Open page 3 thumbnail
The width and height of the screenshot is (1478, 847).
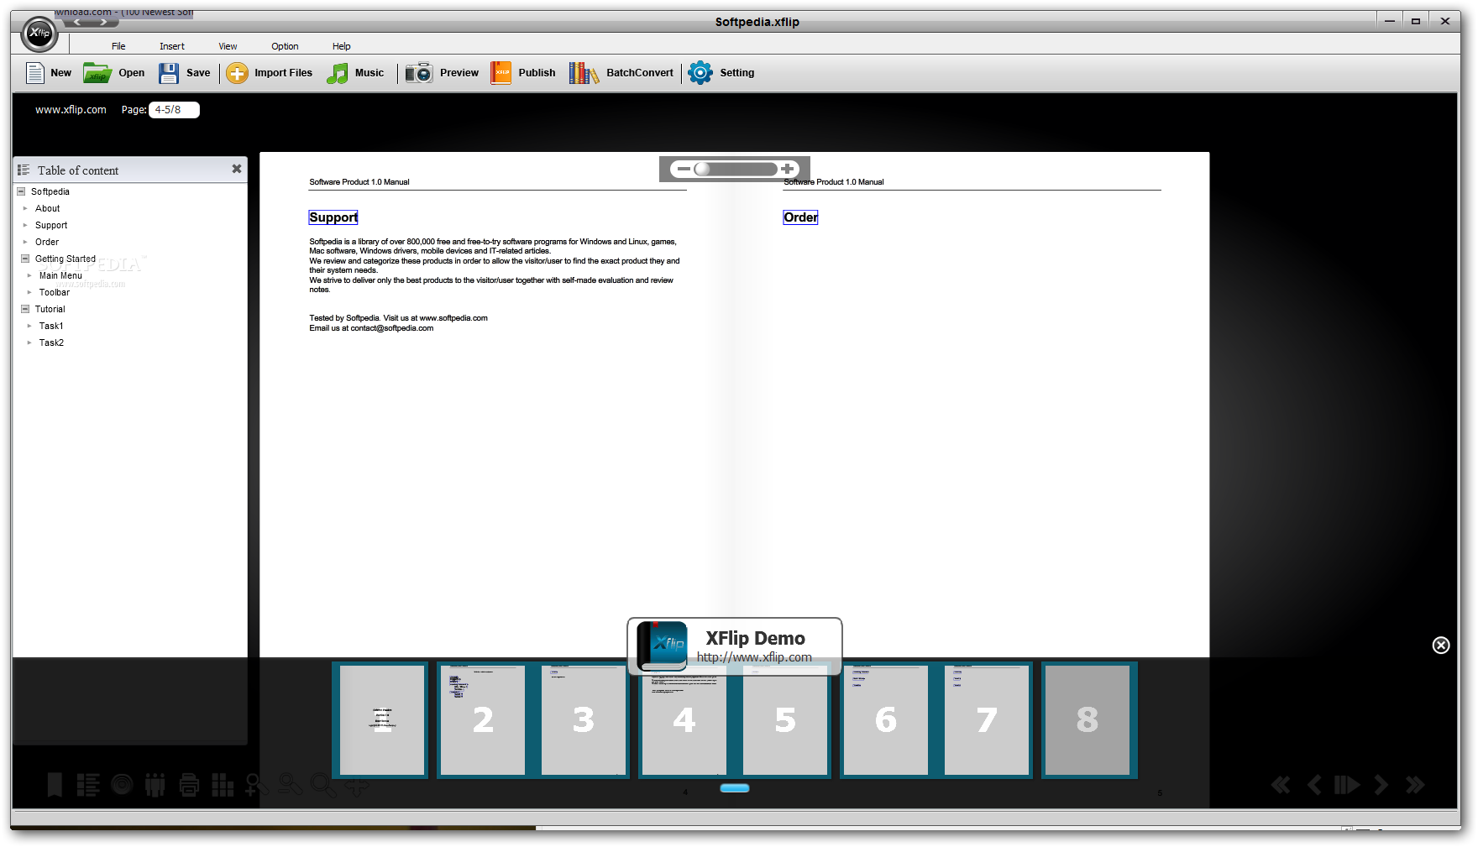coord(584,719)
